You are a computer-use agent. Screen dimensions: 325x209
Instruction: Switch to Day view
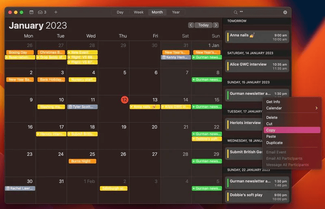pos(120,12)
